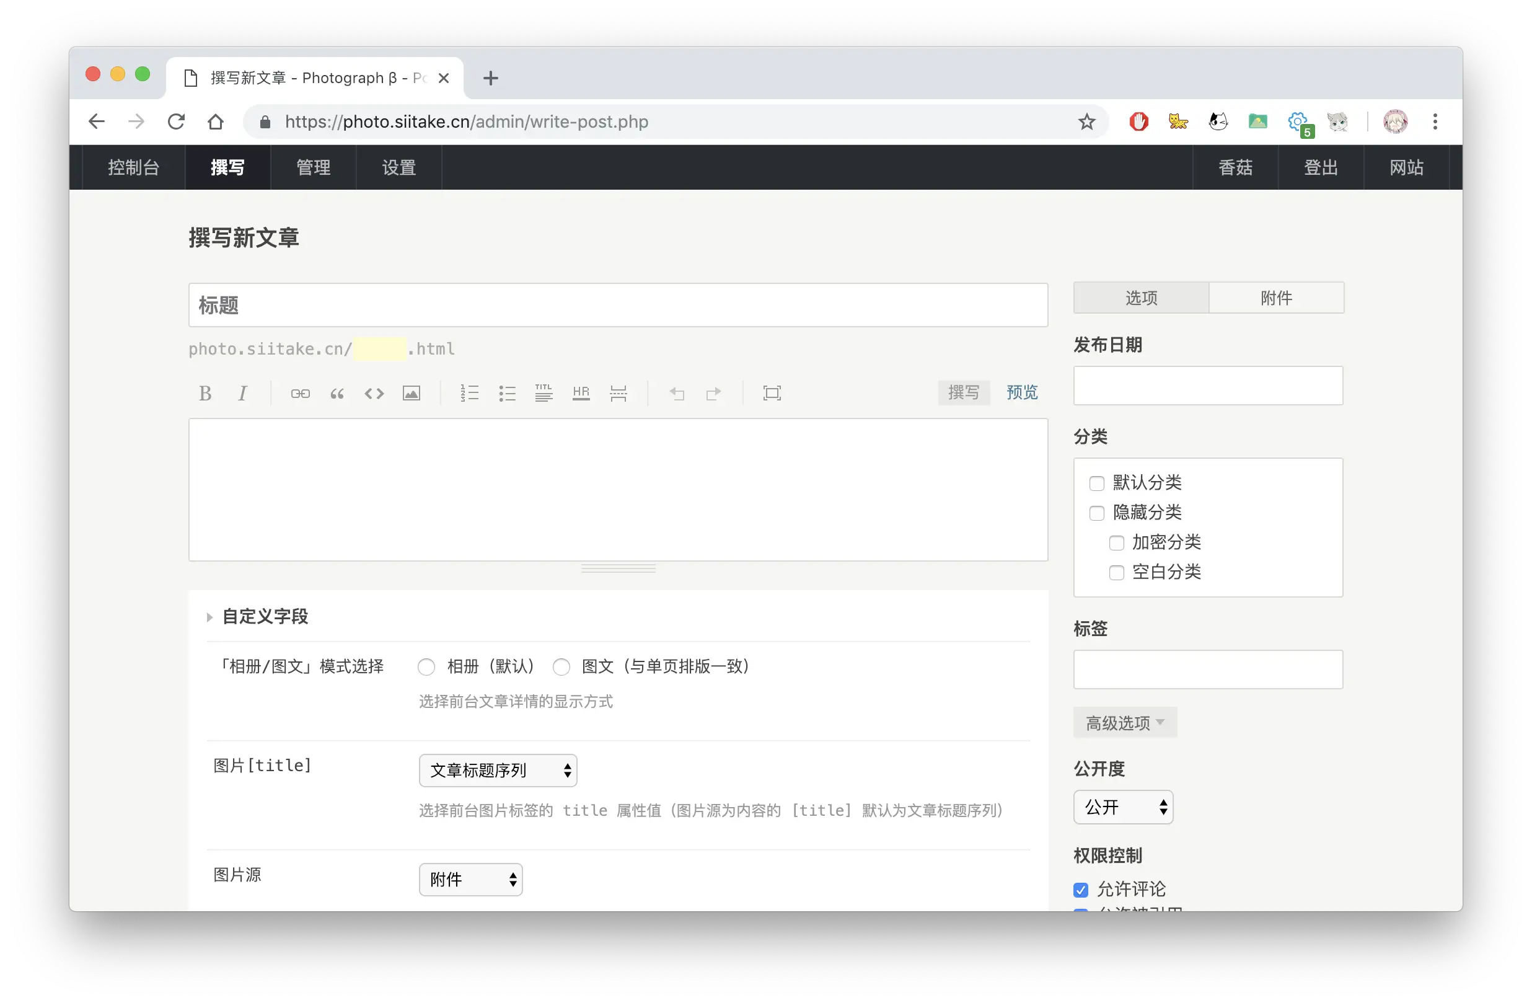Click the Bold formatting icon
Screen dimensions: 1532x1003
[x=205, y=392]
